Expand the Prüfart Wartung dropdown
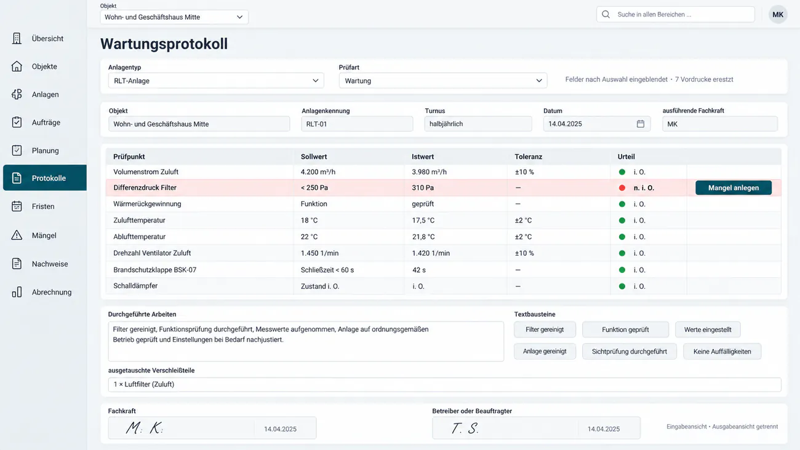This screenshot has height=450, width=800. 443,81
